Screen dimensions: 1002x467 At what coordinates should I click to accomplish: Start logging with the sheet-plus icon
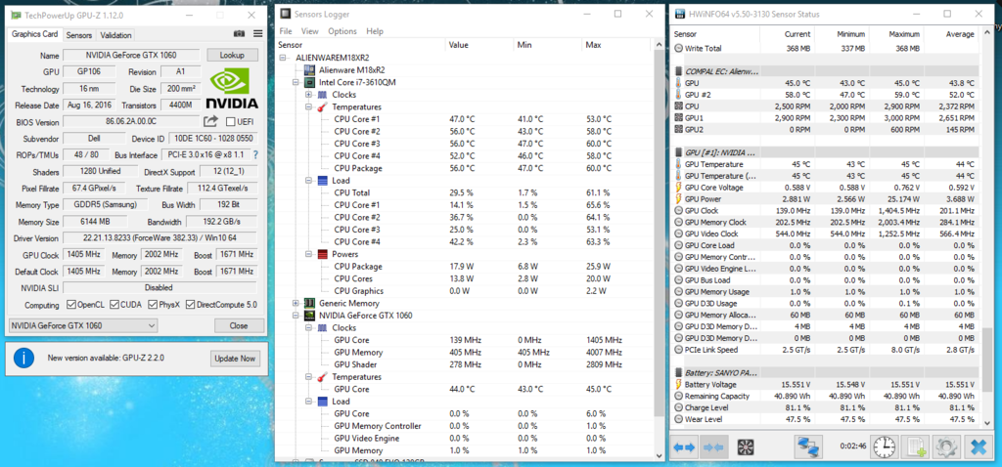pyautogui.click(x=917, y=447)
